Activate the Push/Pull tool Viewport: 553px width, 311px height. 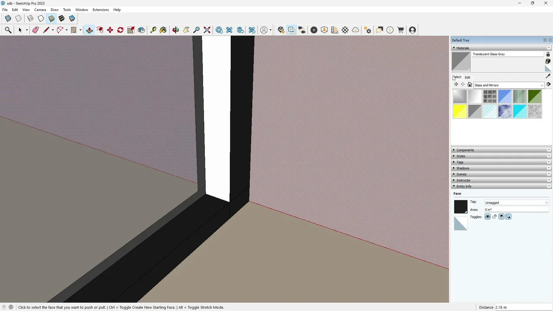(x=89, y=30)
